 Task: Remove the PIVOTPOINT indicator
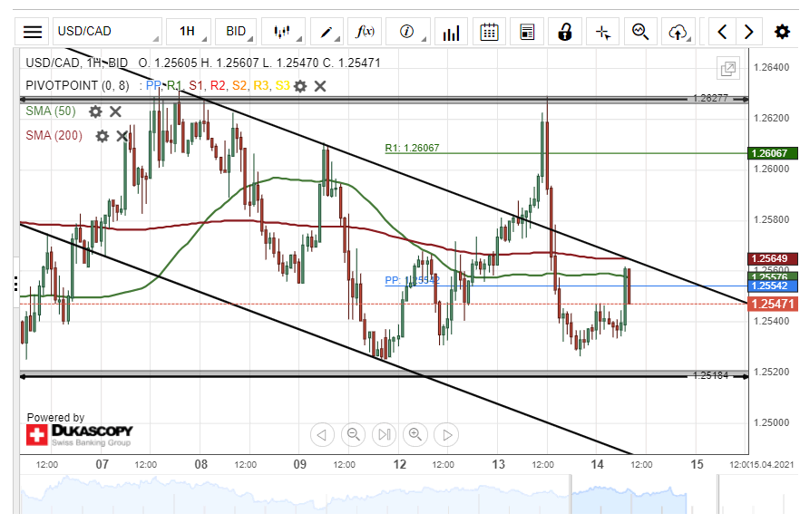(320, 86)
